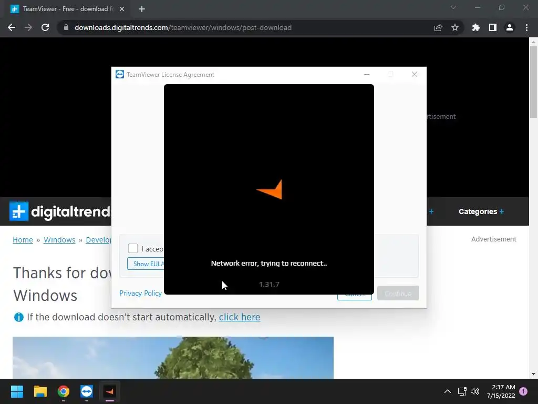Click the disabled Continue button
Image resolution: width=538 pixels, height=404 pixels.
point(398,294)
